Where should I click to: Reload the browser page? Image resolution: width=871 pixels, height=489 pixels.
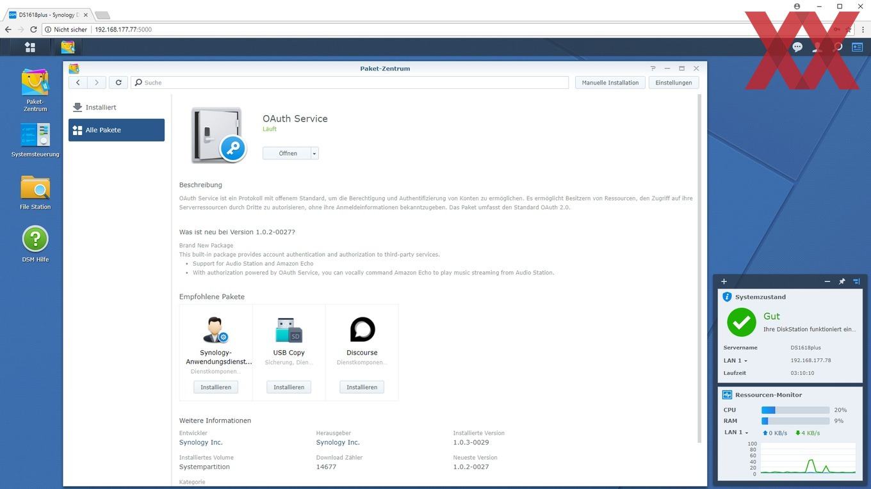point(35,29)
